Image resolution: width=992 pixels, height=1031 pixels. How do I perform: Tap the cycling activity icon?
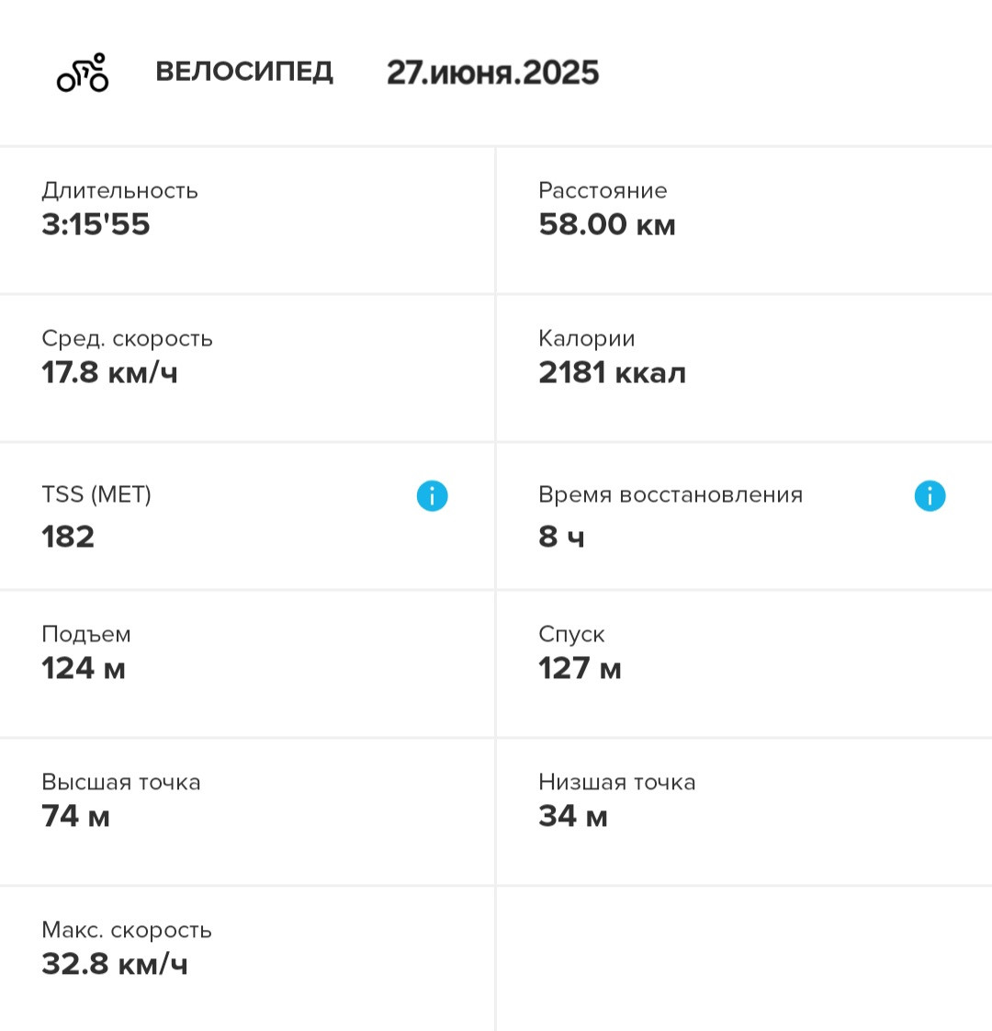(83, 73)
